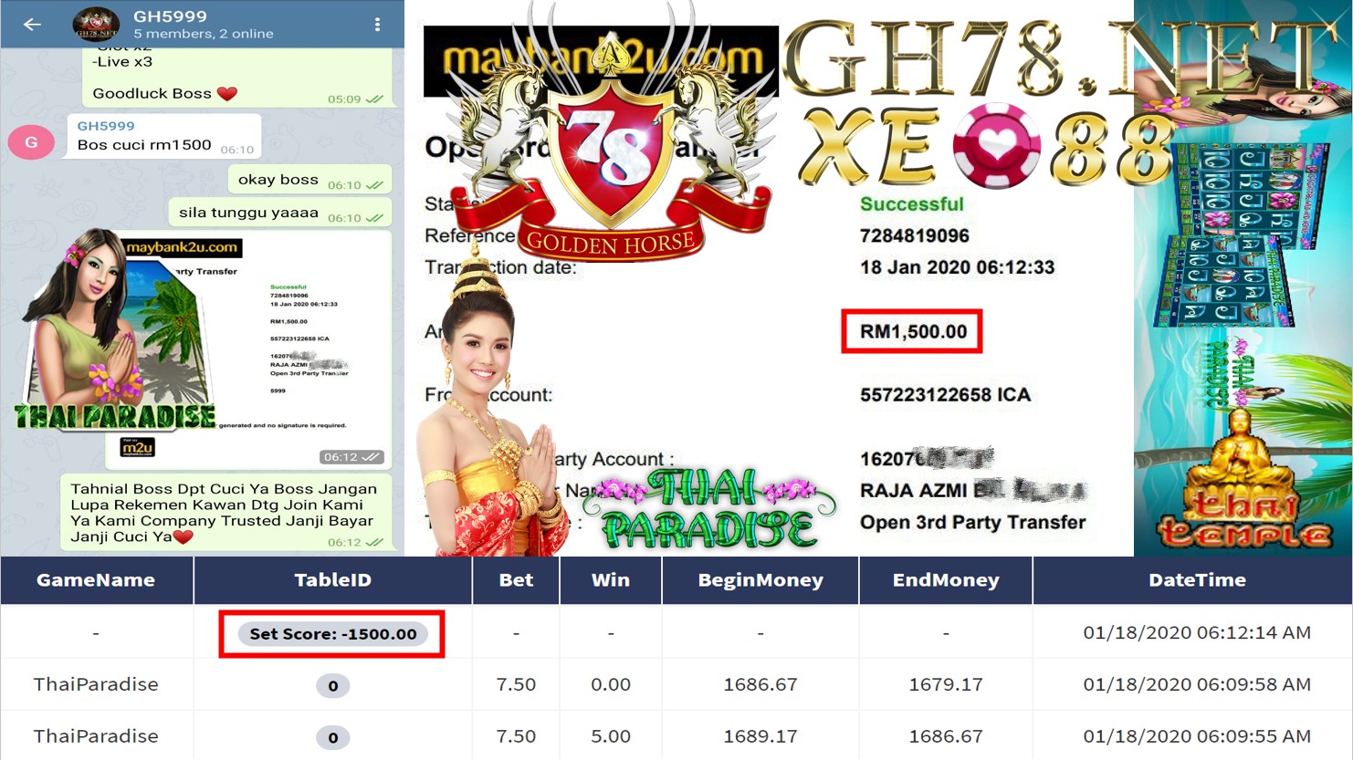Tap the back arrow in the chat header
This screenshot has width=1353, height=760.
[x=32, y=25]
